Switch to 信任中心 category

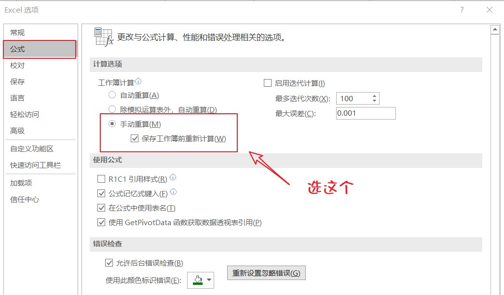(25, 200)
